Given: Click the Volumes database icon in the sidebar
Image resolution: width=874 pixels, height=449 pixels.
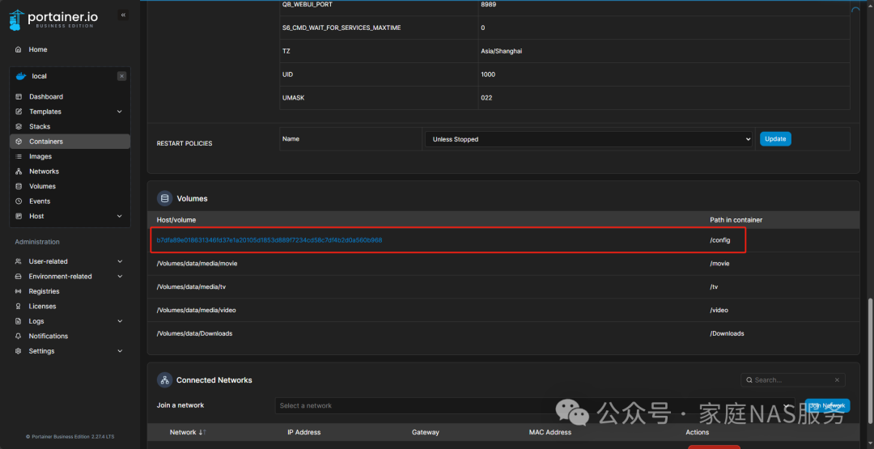Looking at the screenshot, I should click(19, 186).
